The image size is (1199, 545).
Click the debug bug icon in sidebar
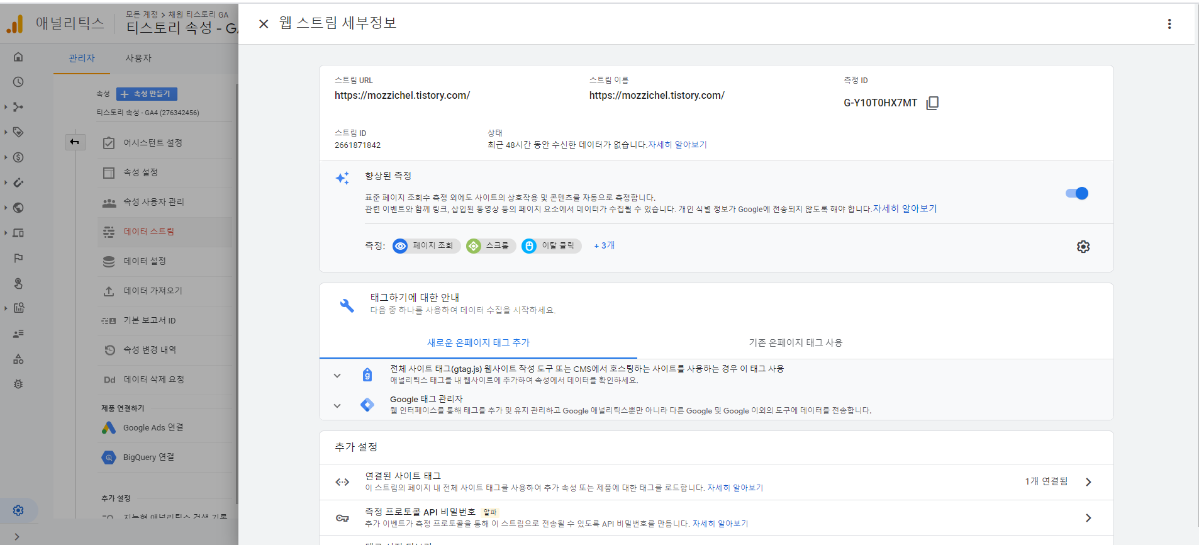point(18,384)
